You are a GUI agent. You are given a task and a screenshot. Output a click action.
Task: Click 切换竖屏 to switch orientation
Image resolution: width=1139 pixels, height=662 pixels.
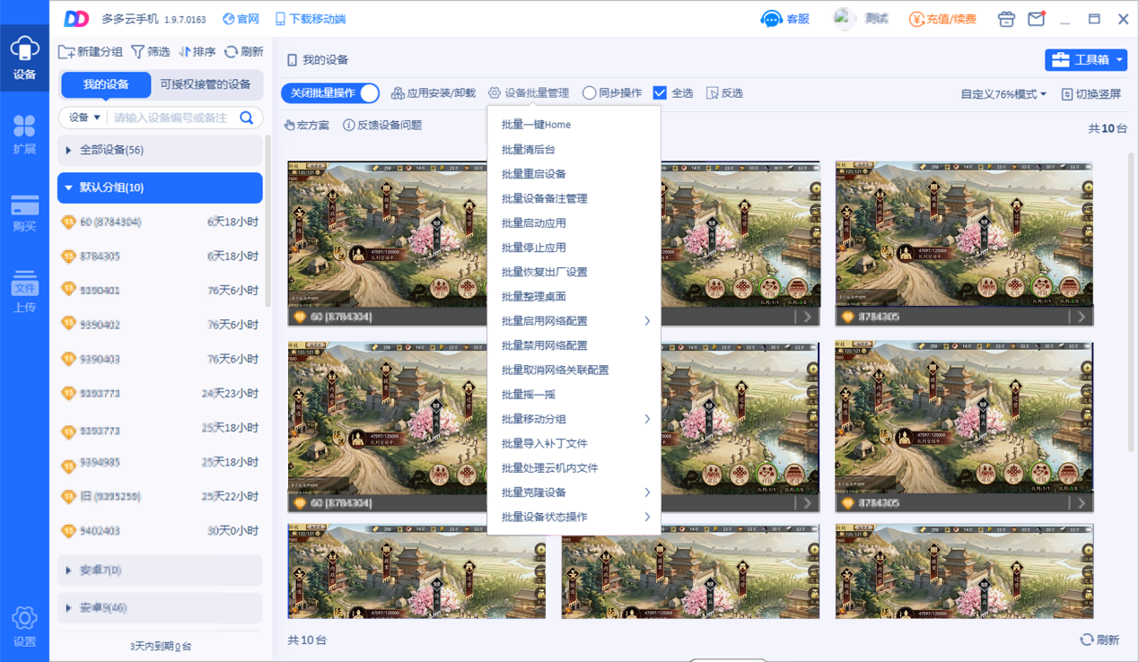pos(1091,94)
